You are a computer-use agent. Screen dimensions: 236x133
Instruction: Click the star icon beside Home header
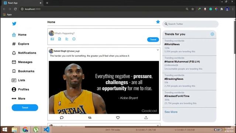158,22
